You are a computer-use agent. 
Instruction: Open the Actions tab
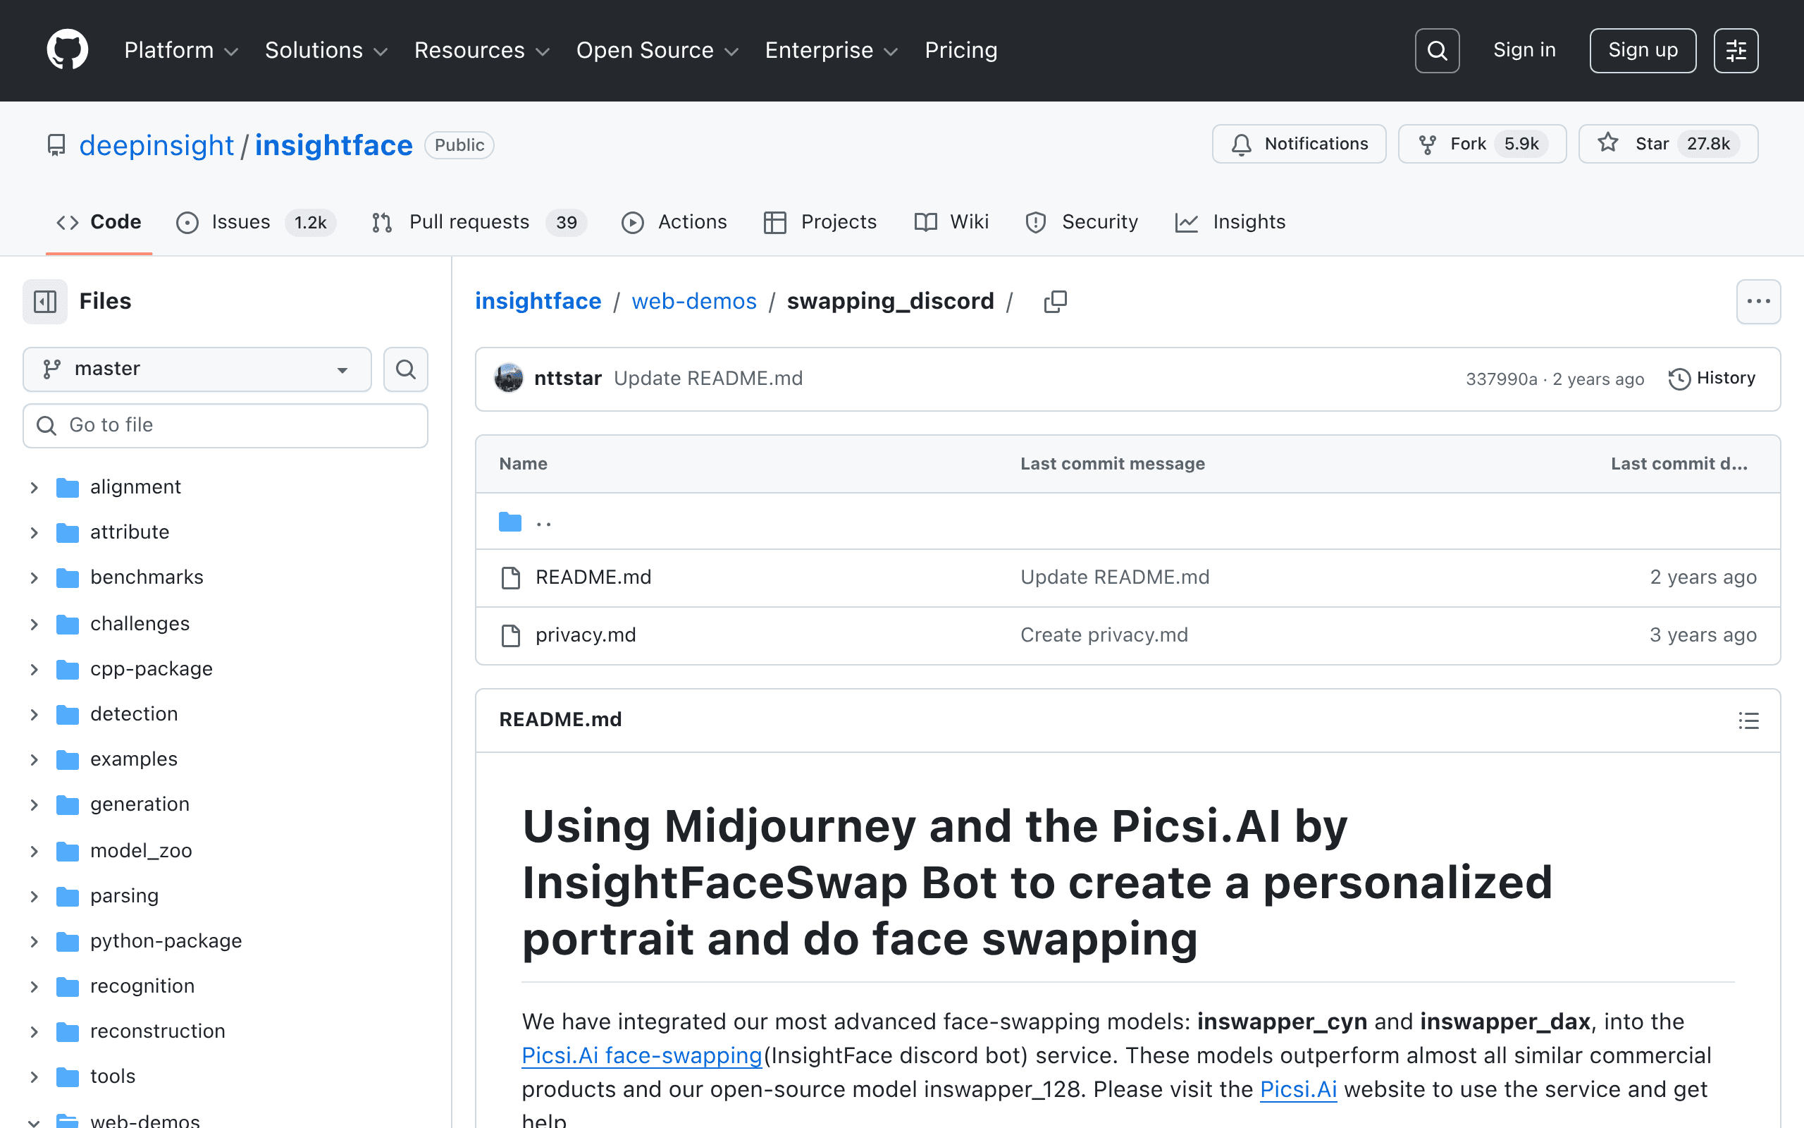pyautogui.click(x=674, y=222)
